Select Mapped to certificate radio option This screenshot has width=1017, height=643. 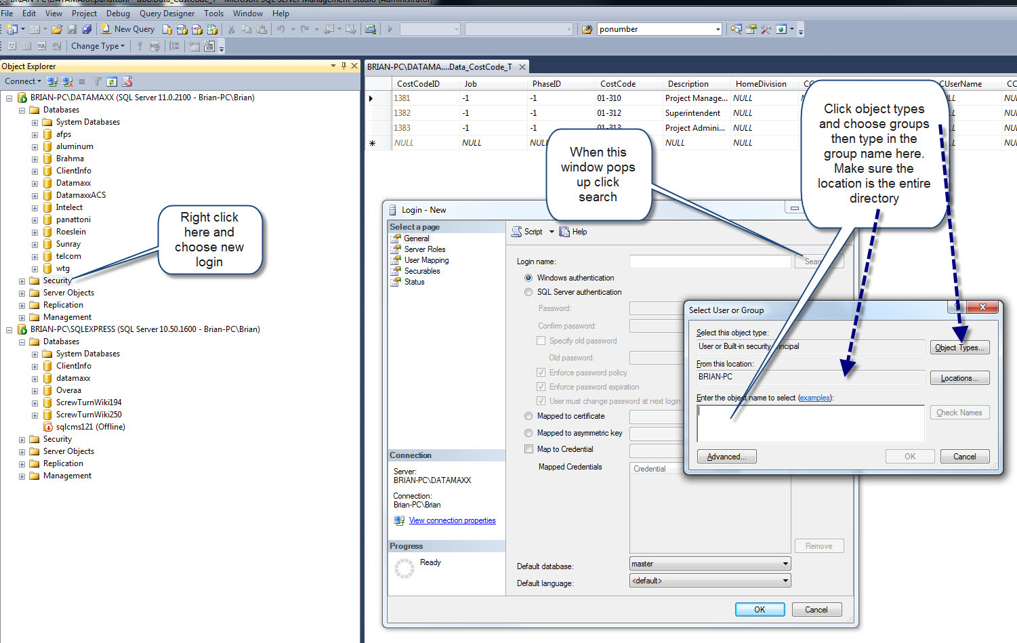[x=528, y=416]
